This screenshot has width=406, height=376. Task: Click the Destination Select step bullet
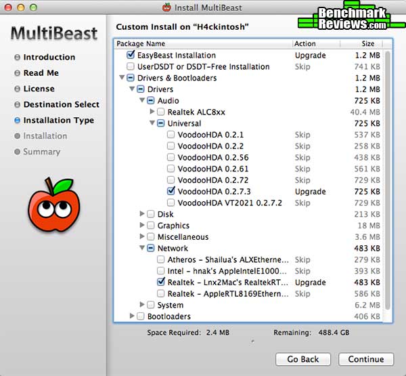(x=17, y=104)
